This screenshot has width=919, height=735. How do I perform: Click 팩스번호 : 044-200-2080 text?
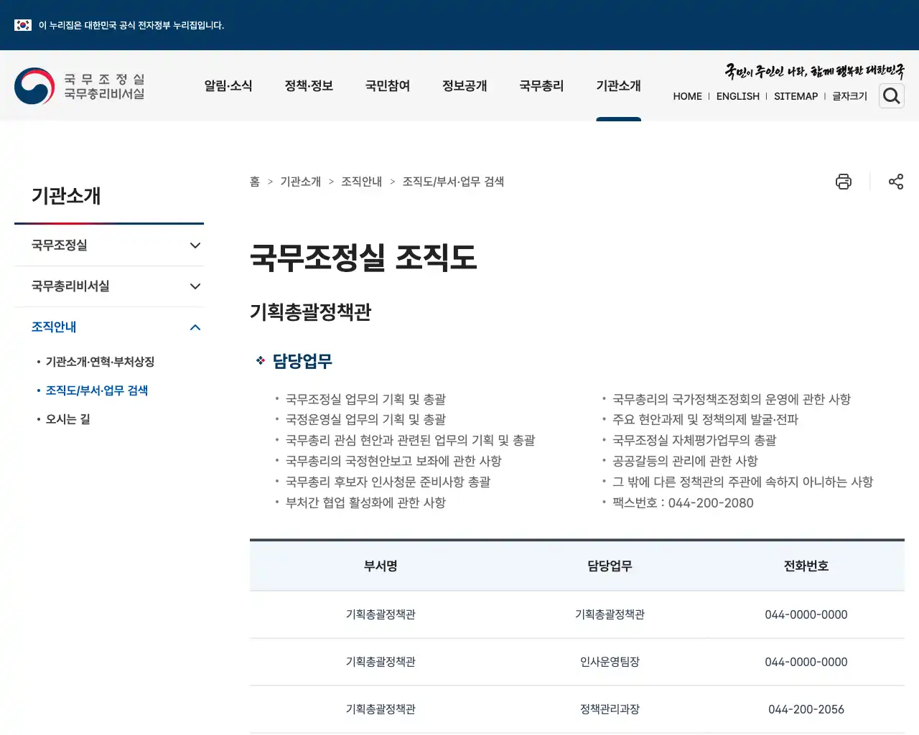coord(683,502)
